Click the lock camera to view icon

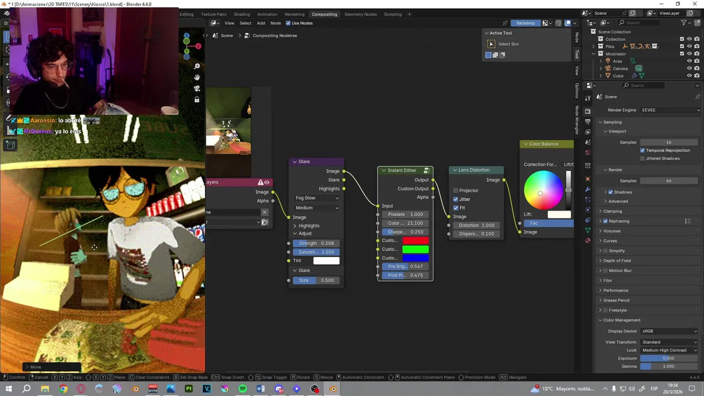(197, 100)
